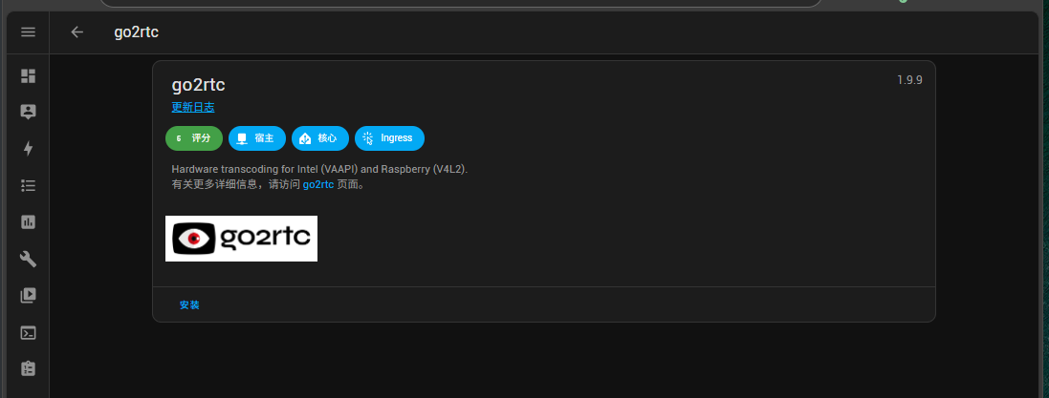Open the To-do clipboard sidebar icon

(x=28, y=368)
